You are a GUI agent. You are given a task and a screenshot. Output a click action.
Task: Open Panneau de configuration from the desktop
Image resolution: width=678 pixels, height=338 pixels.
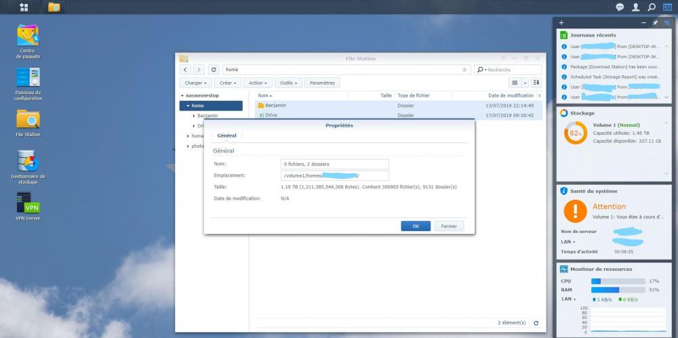28,77
